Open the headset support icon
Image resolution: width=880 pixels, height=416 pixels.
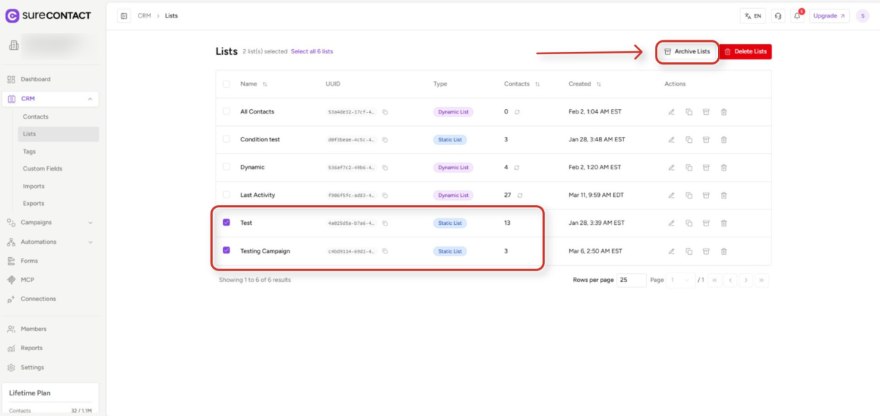pos(778,15)
